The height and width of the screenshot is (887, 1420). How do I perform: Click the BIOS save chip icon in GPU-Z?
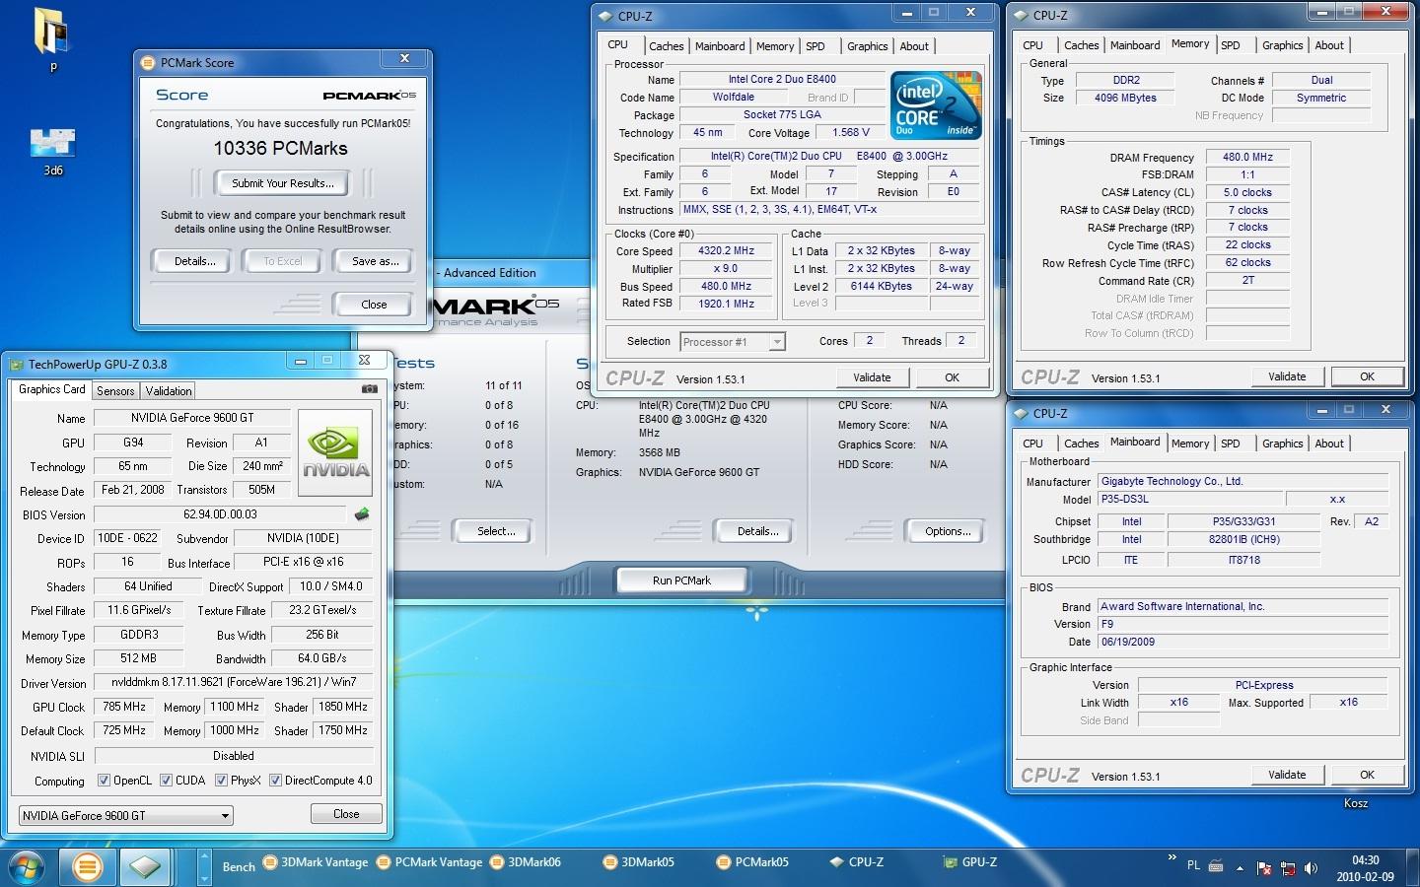[x=362, y=514]
